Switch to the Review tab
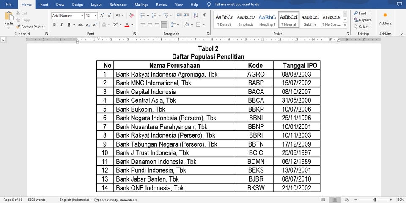This screenshot has width=406, height=203. click(x=162, y=5)
